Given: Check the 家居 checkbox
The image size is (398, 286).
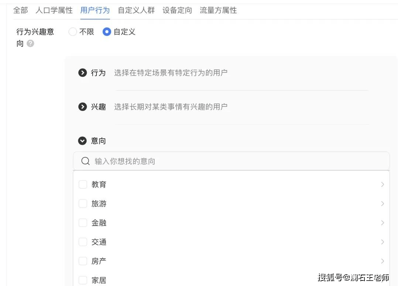Looking at the screenshot, I should [83, 280].
